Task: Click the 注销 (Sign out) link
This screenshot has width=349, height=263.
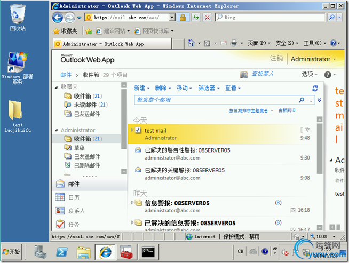Action: [x=276, y=58]
